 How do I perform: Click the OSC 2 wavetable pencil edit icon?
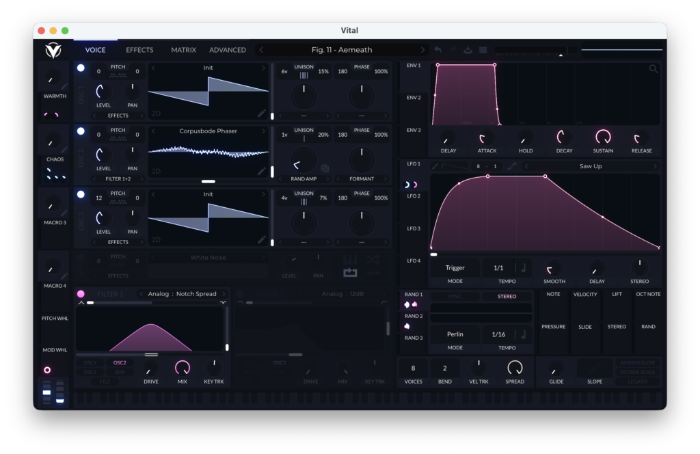262,171
